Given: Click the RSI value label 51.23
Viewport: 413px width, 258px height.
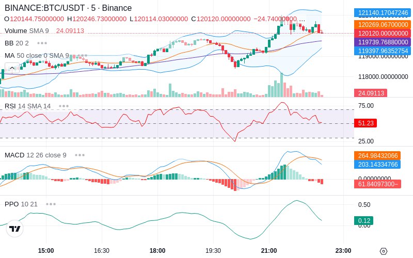Looking at the screenshot, I should tap(366, 123).
